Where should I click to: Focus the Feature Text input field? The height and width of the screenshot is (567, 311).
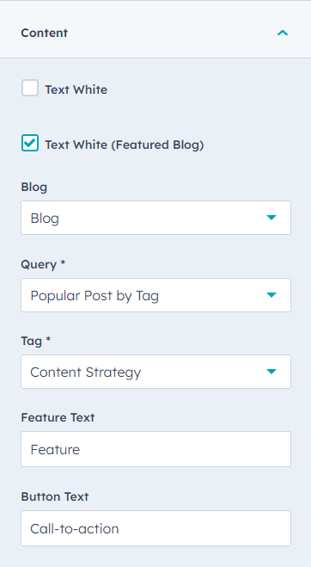tap(155, 449)
